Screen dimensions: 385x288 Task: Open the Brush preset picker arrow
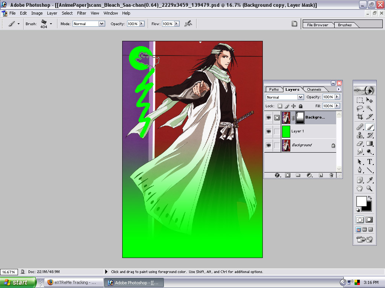click(51, 24)
